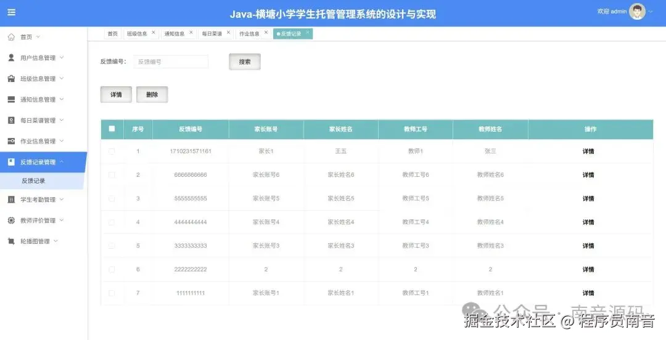Open the admin user dropdown arrow
Screen dimensions: 666x340
(x=651, y=12)
